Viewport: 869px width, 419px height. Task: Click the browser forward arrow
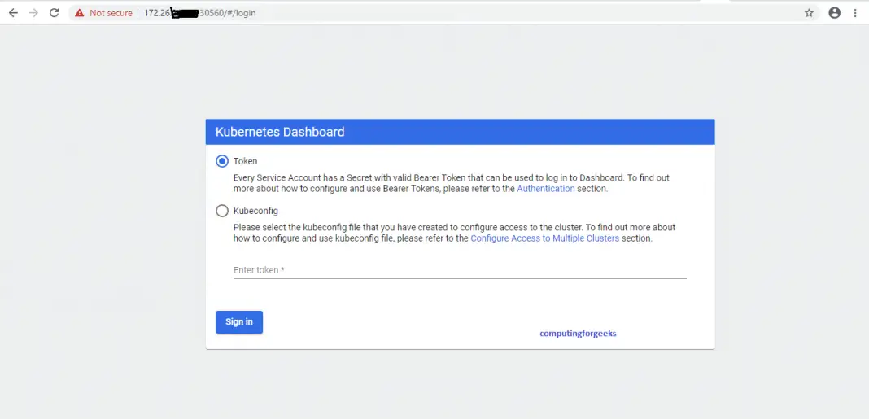tap(33, 13)
